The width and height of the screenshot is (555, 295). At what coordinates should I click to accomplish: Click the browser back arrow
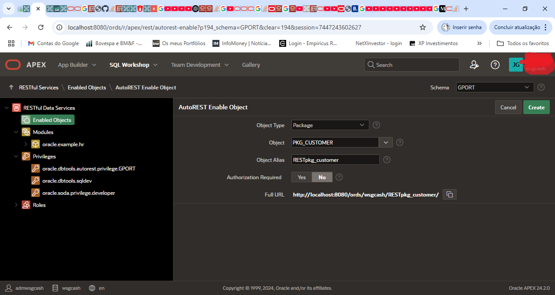(10, 27)
